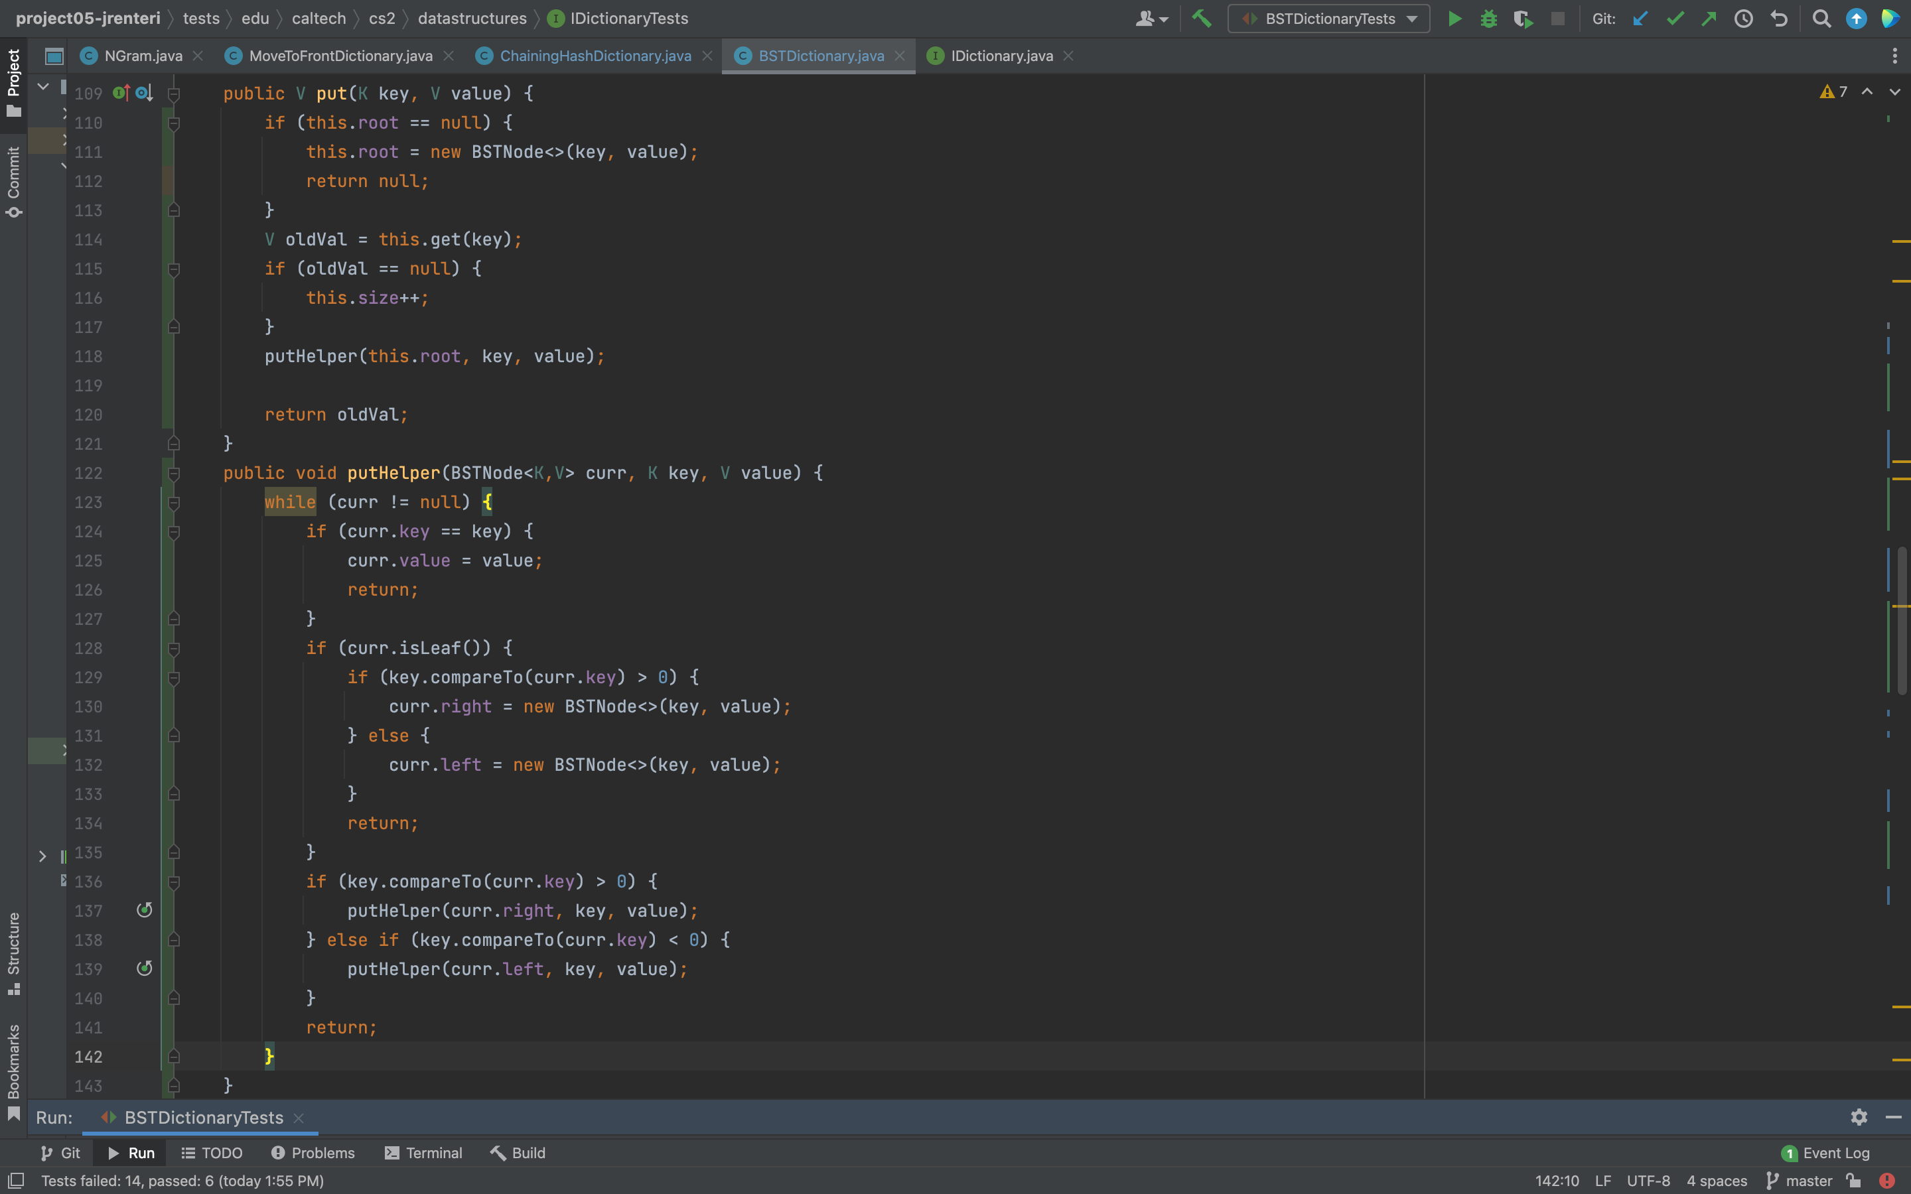Screen dimensions: 1911x1194
Task: Click Git update project arrow
Action: click(1640, 19)
